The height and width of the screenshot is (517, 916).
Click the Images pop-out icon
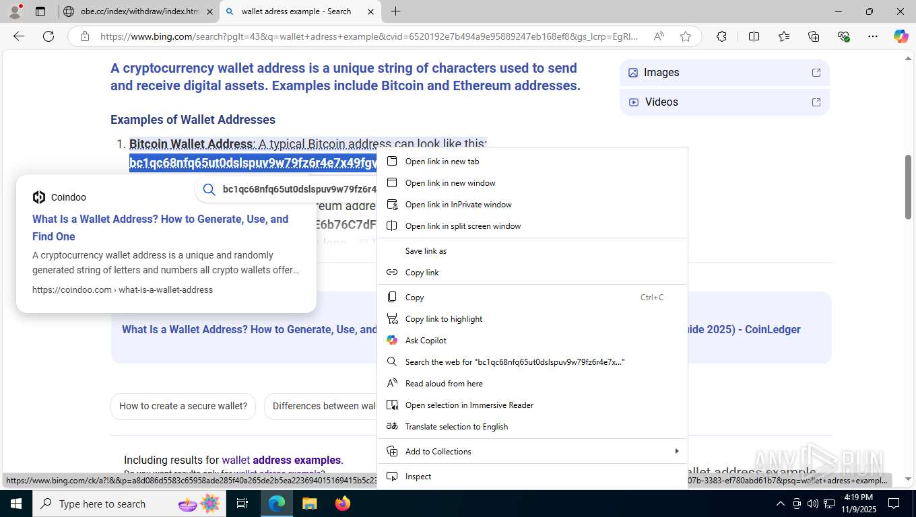pos(816,73)
